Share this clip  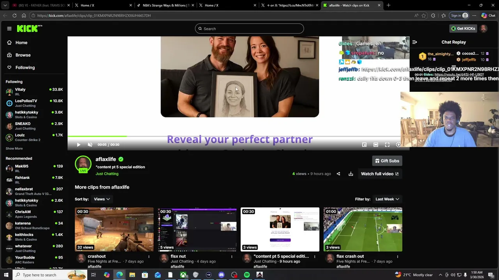tap(338, 174)
